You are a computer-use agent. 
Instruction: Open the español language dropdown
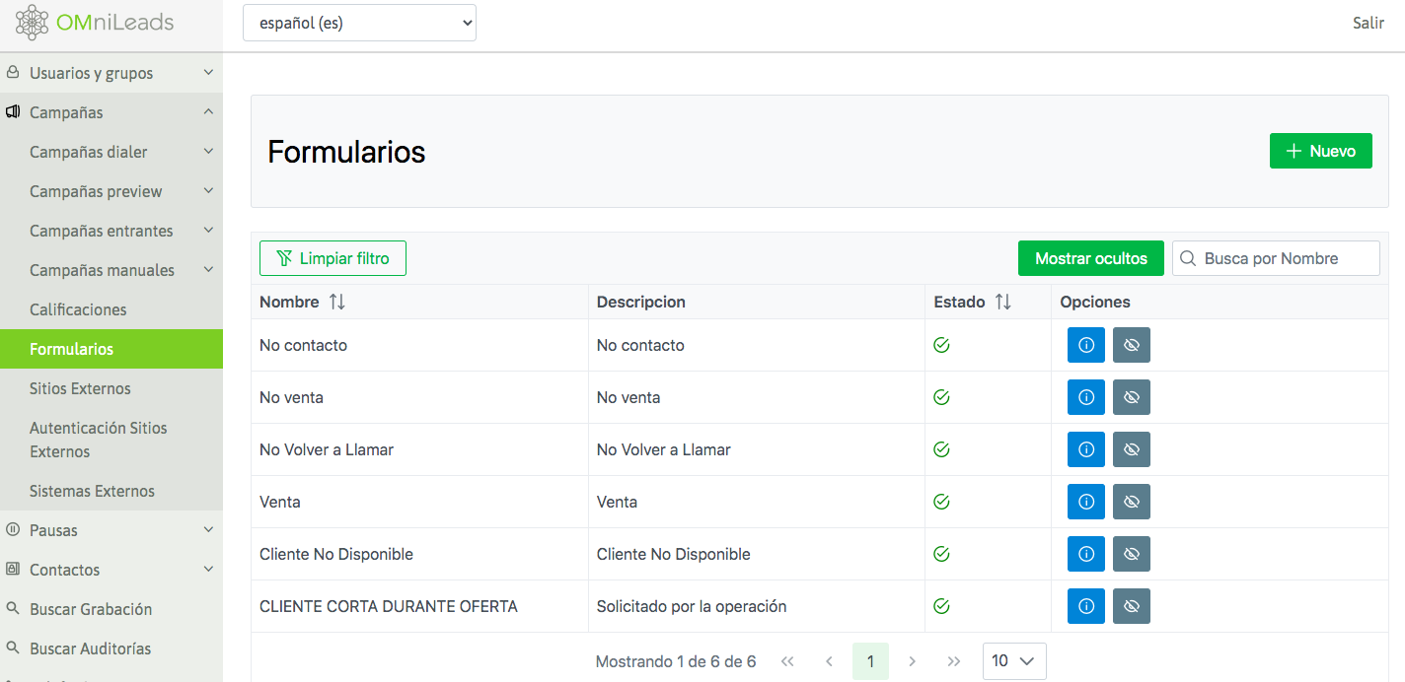[x=359, y=23]
